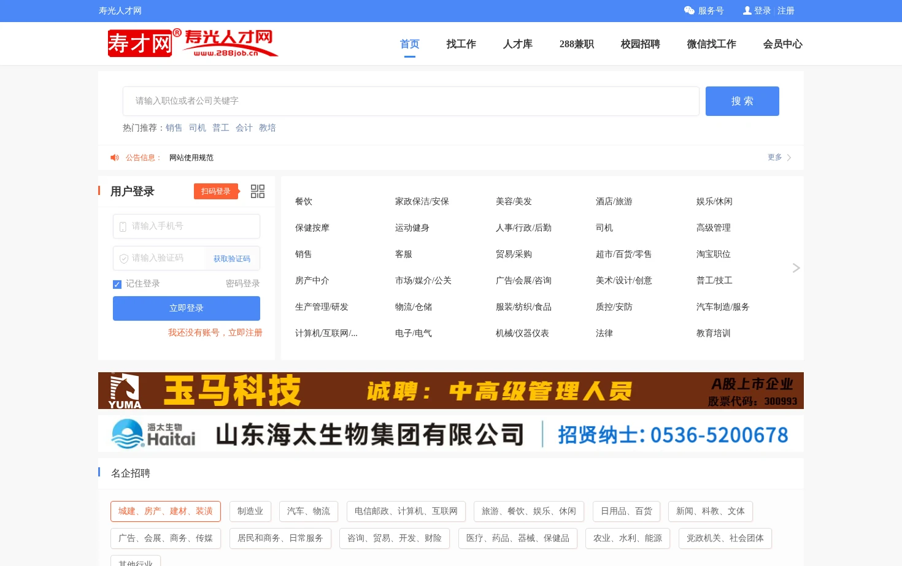The height and width of the screenshot is (566, 902).
Task: Open 物流/仓储 job category
Action: click(x=414, y=307)
